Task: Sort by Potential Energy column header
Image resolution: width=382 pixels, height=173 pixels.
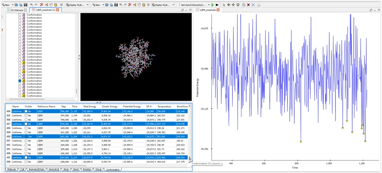Action: [134, 106]
